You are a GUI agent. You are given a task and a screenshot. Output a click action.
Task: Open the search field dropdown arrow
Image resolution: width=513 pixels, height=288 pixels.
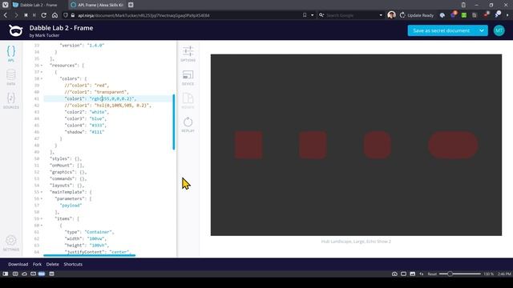[x=381, y=15]
